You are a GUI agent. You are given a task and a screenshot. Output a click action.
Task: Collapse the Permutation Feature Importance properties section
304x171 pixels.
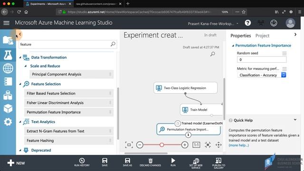click(x=233, y=46)
